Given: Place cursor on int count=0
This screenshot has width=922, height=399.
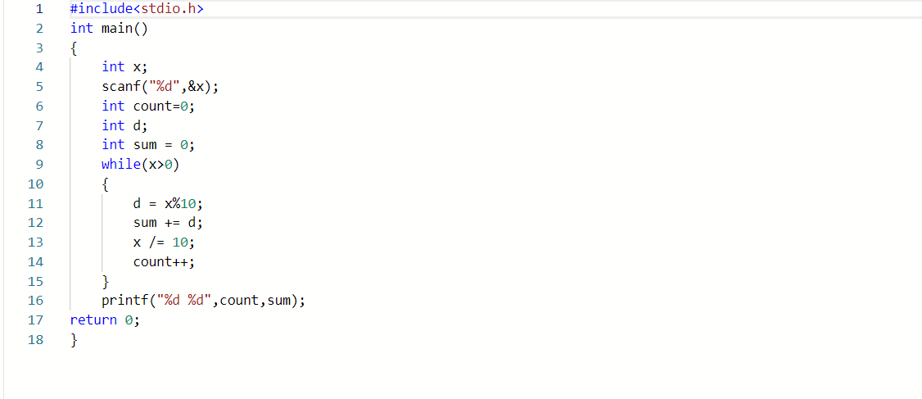Looking at the screenshot, I should click(x=148, y=107).
